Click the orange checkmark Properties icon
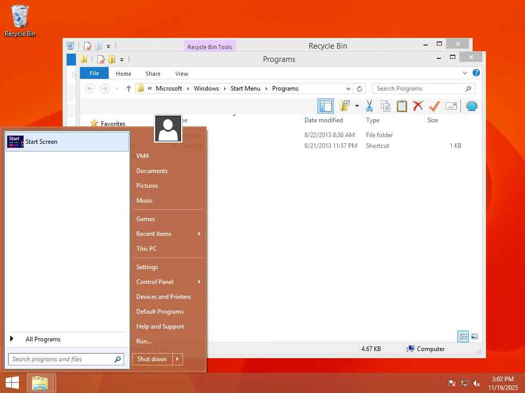Screen dimensions: 525x393 click(x=434, y=106)
